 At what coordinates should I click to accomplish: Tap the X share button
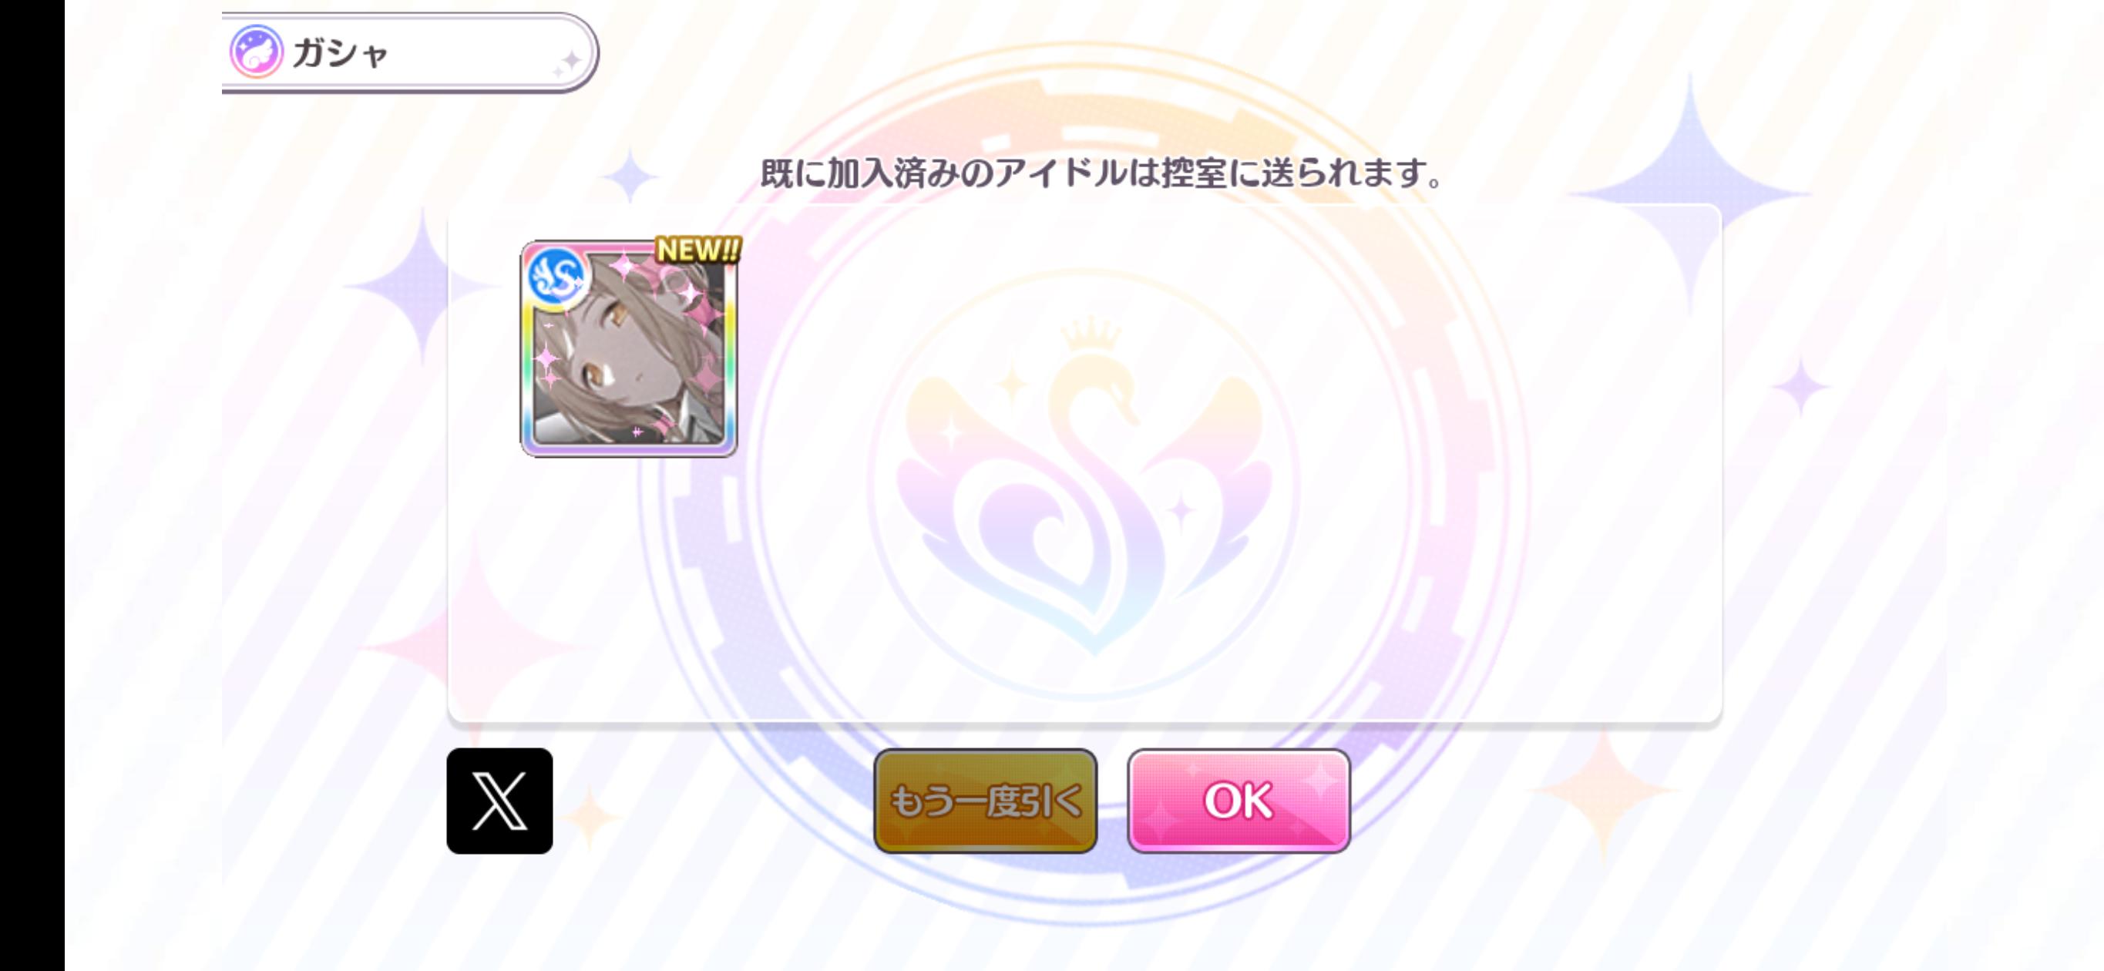[499, 801]
